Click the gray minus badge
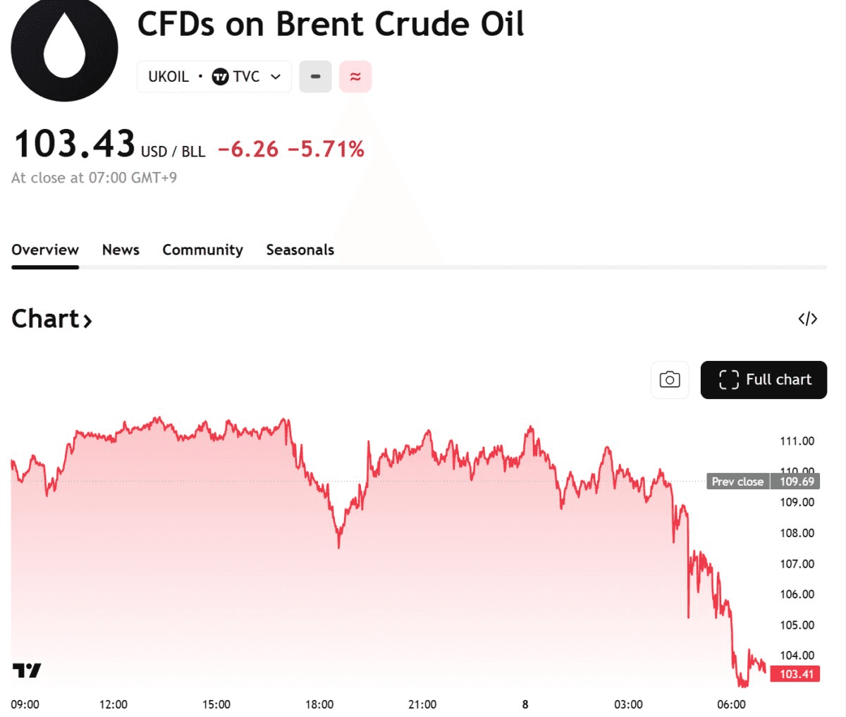 coord(315,77)
